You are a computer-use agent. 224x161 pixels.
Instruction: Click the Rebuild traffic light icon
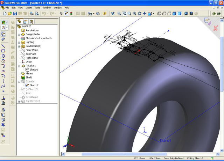point(71,14)
